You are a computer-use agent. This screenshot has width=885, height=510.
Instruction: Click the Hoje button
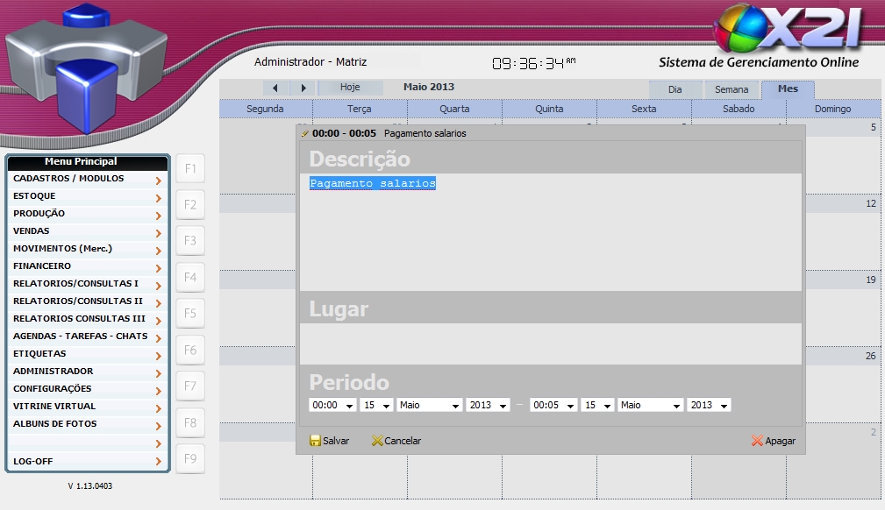point(350,88)
